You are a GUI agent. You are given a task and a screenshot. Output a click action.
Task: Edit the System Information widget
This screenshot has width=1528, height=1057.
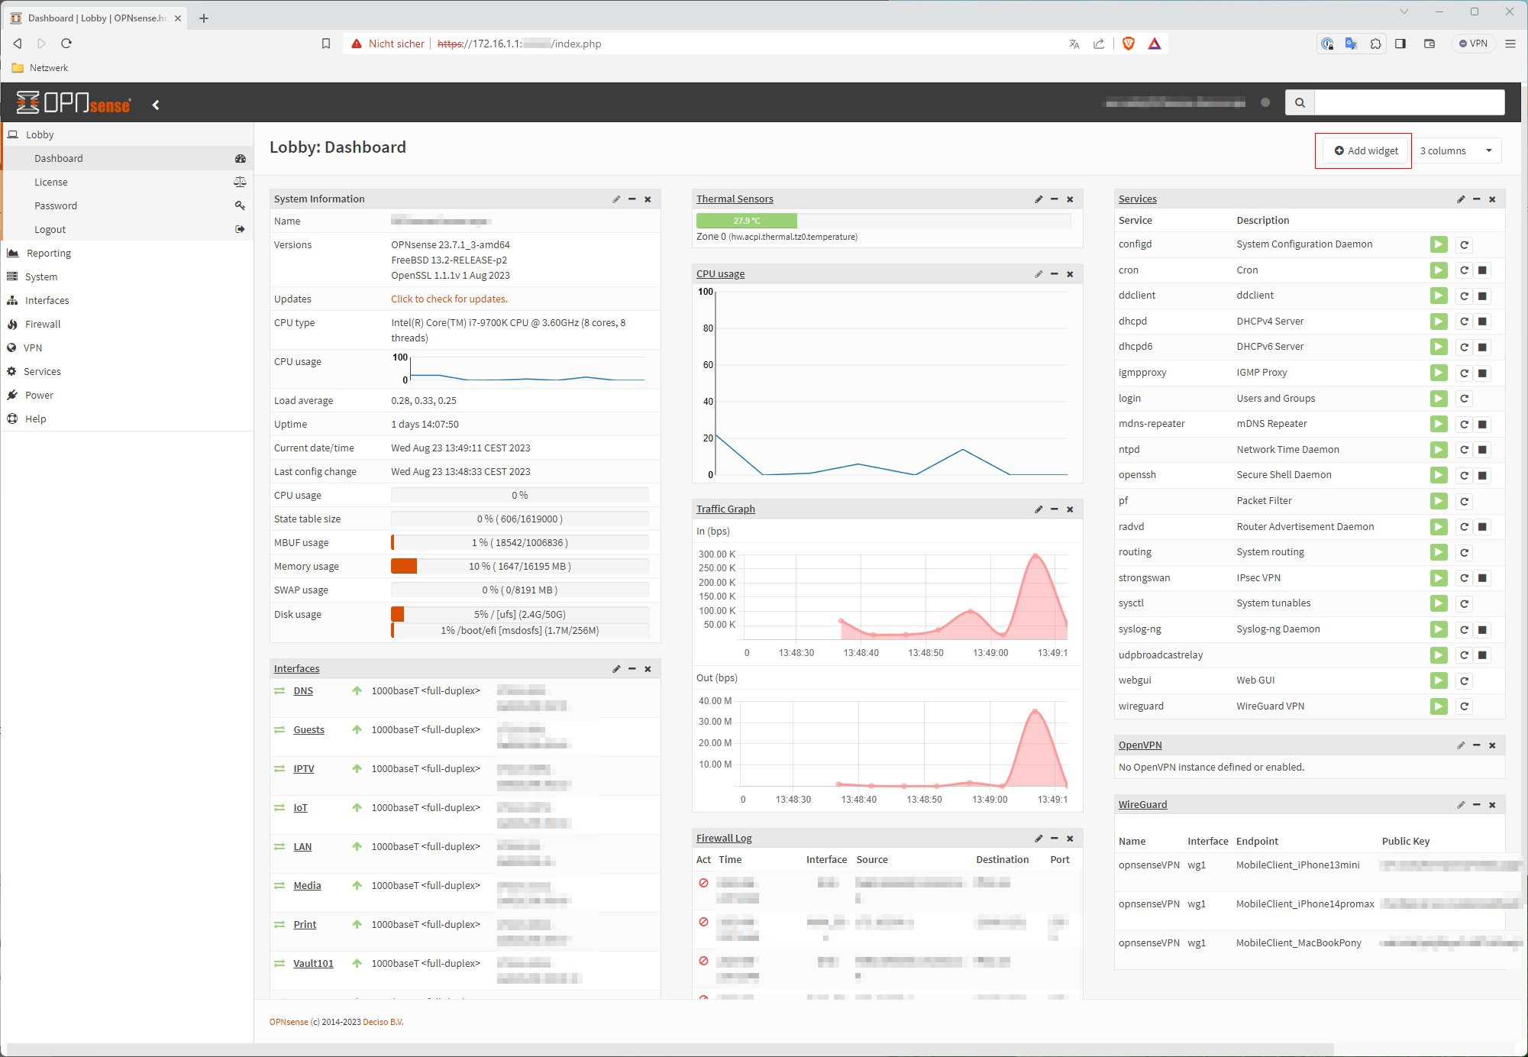[x=616, y=199]
